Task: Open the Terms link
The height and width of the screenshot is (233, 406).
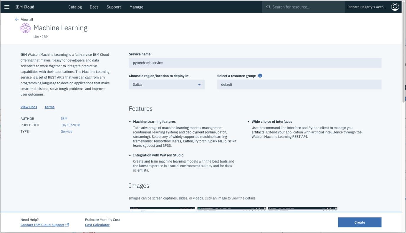Action: click(x=49, y=107)
